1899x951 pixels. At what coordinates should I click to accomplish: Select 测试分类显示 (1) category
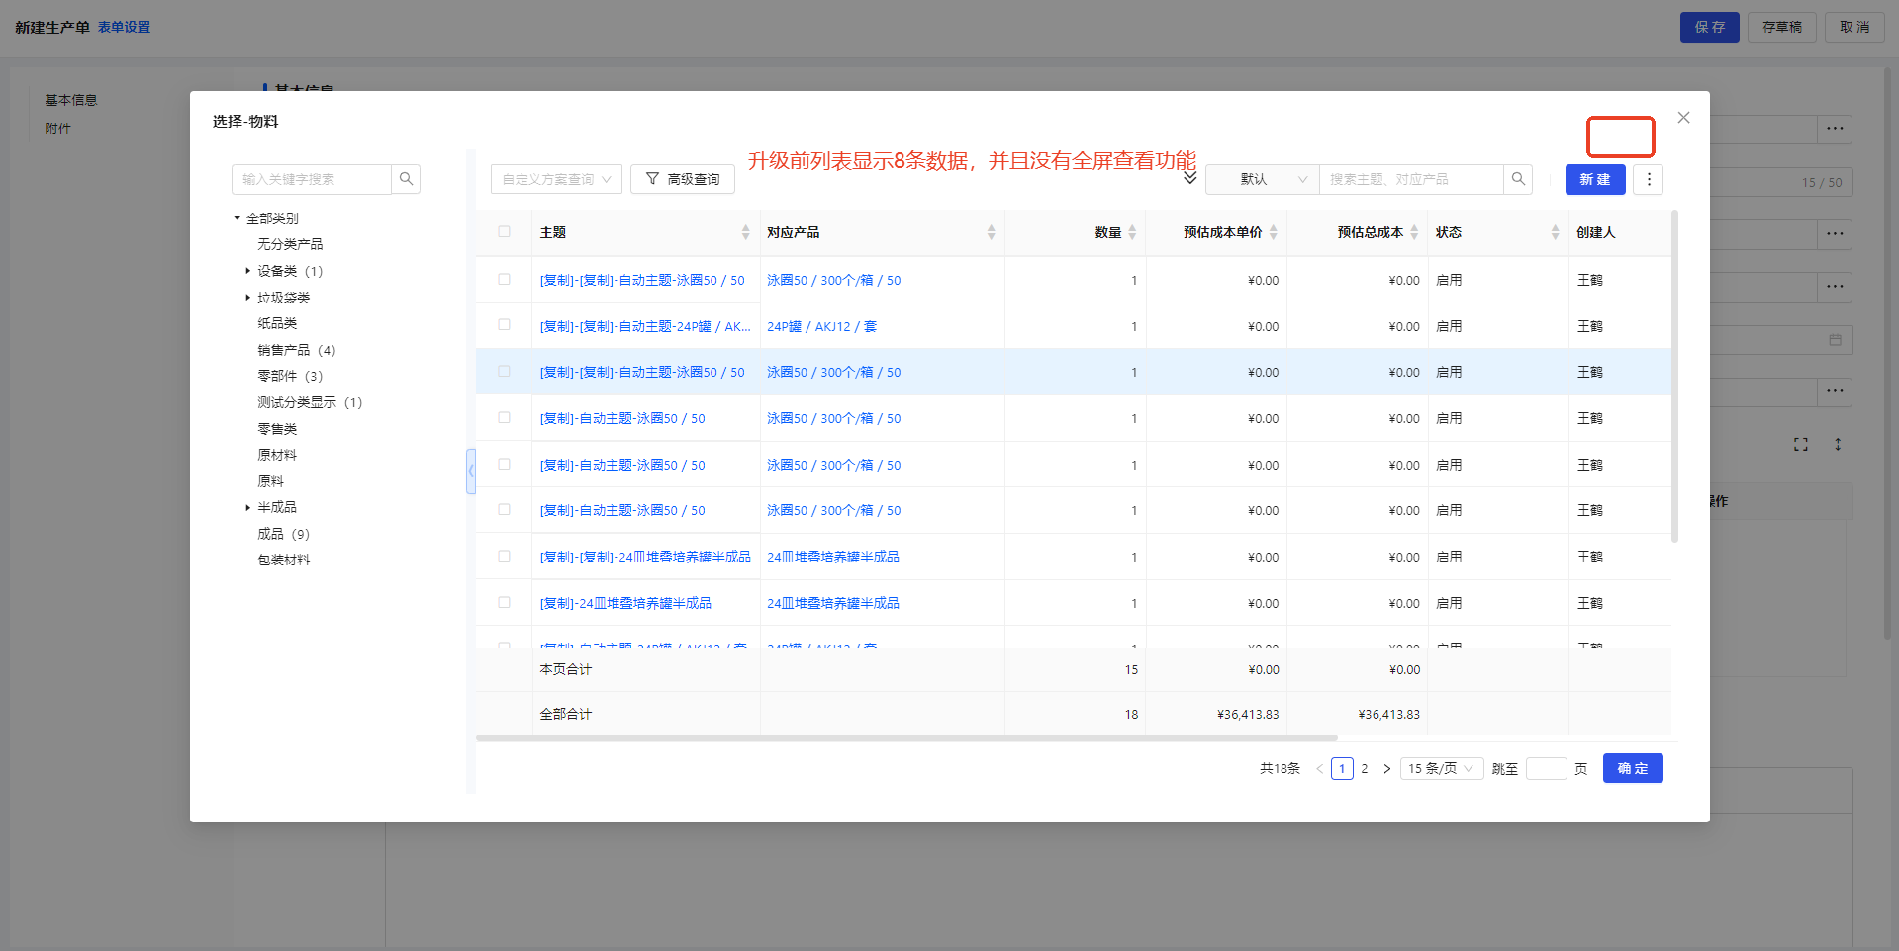(x=310, y=402)
